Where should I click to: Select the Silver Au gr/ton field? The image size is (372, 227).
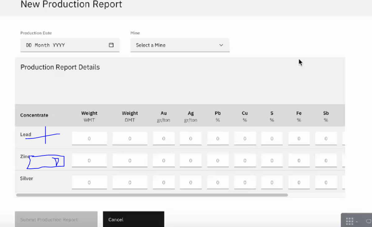click(164, 182)
